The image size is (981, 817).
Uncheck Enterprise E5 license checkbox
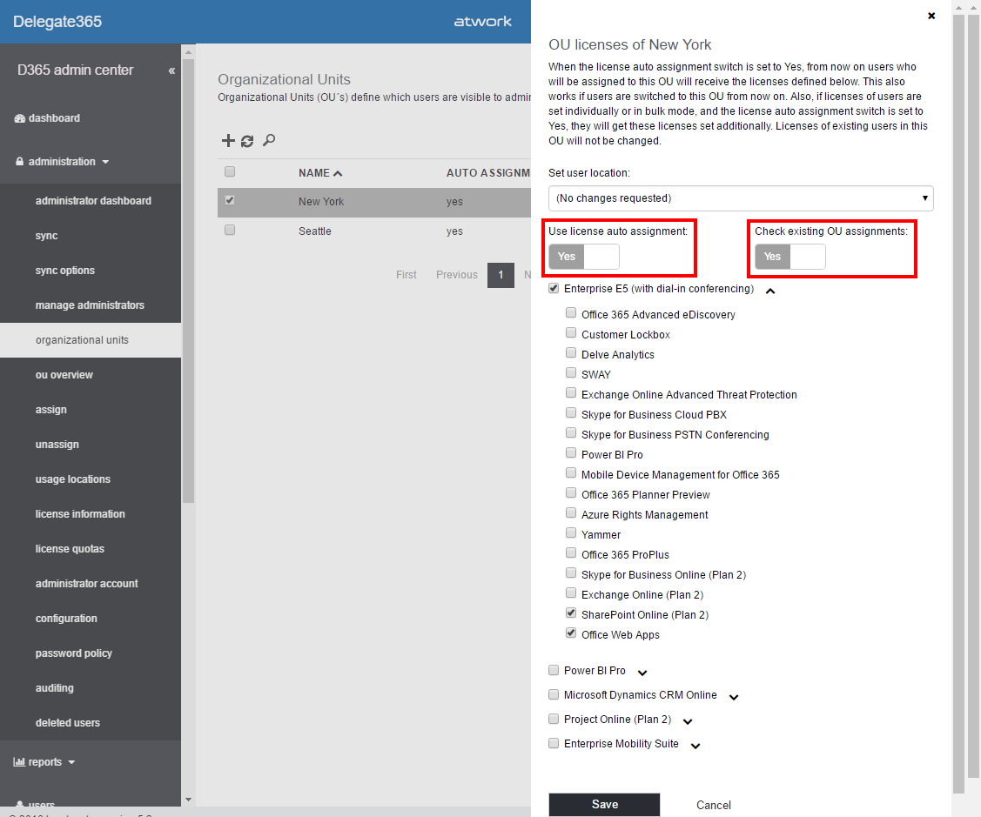tap(554, 288)
